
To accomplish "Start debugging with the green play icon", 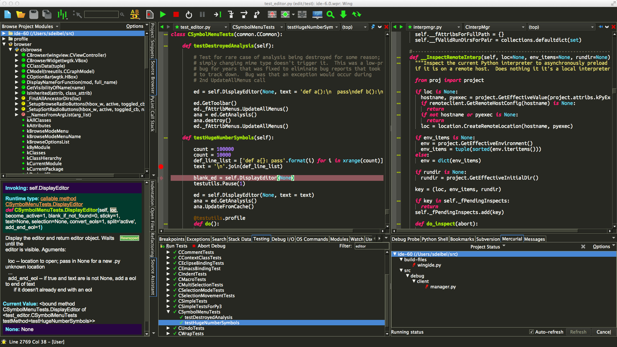I will pos(163,14).
